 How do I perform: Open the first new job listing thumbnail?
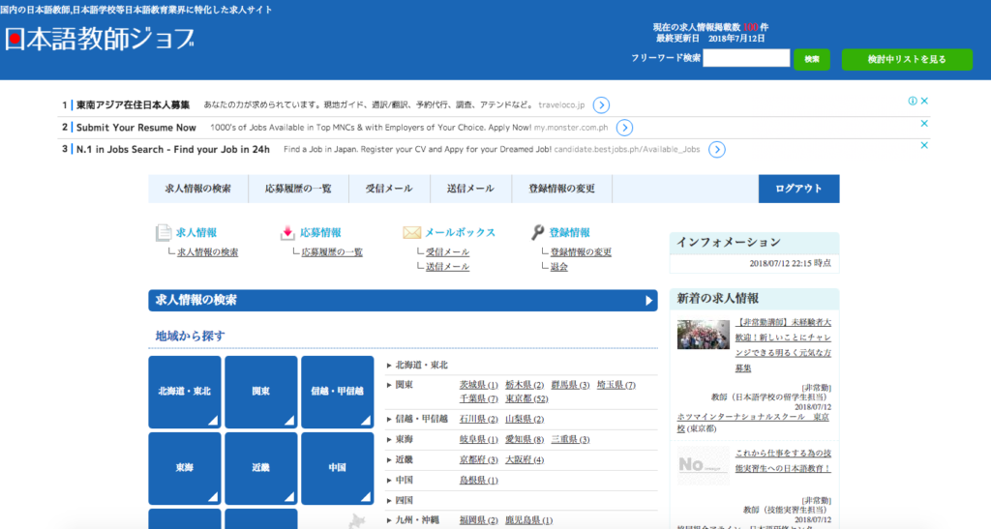pyautogui.click(x=704, y=335)
